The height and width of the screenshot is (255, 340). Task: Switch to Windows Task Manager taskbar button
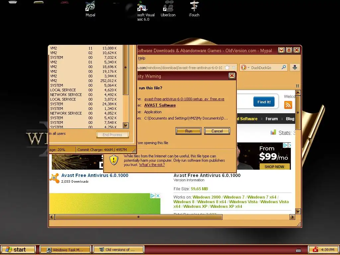(65, 250)
